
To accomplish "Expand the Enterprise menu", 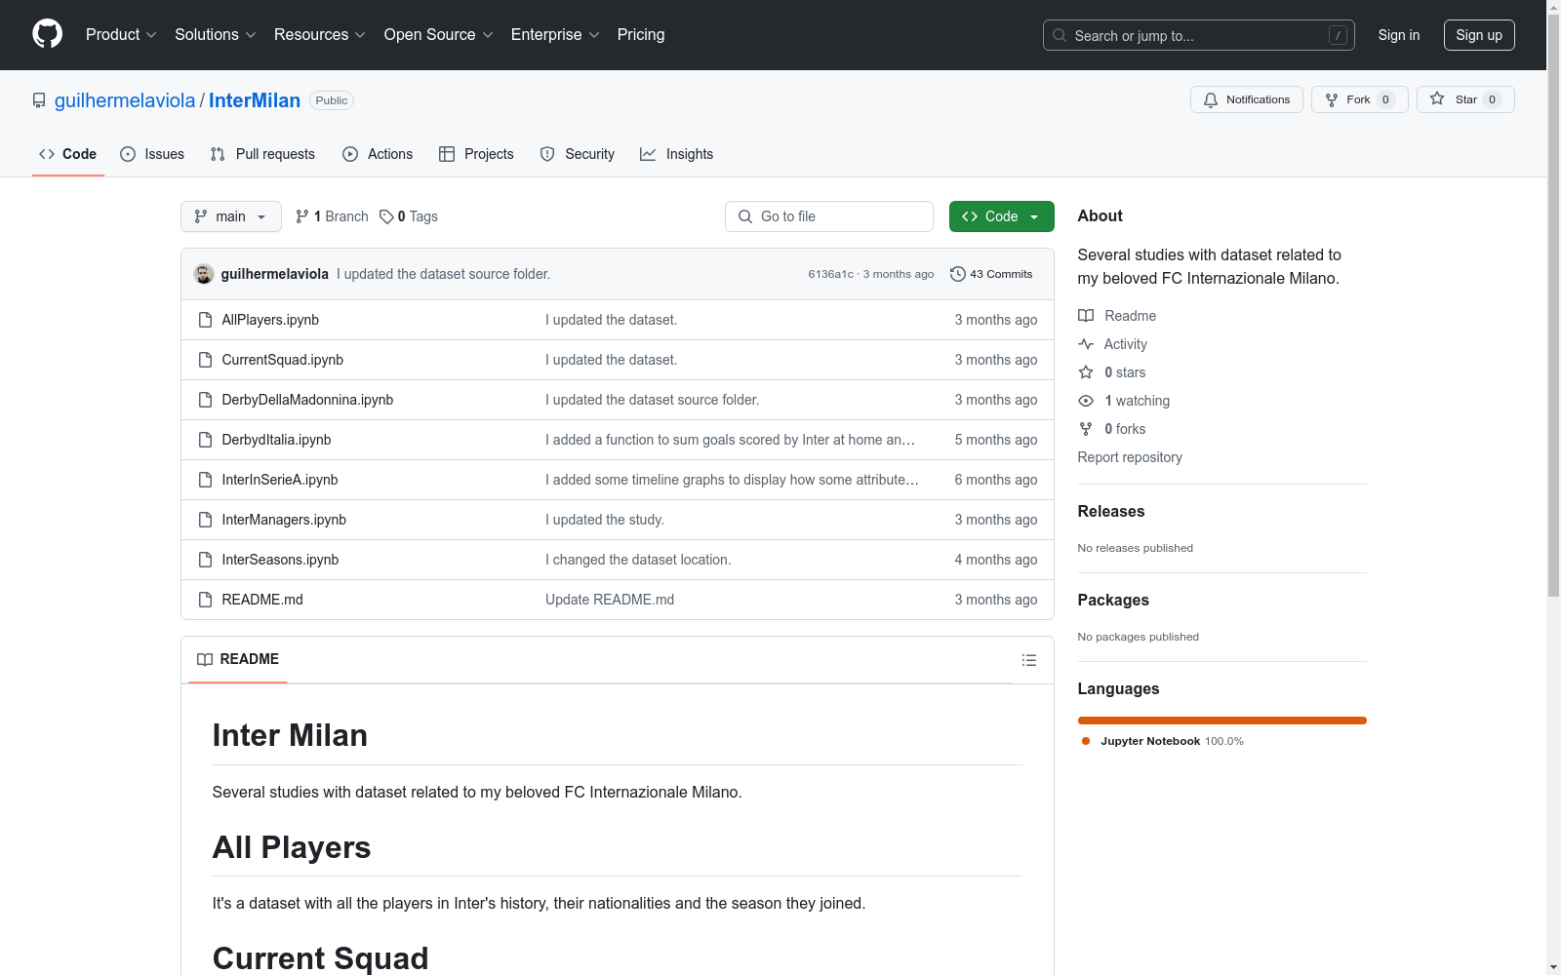I will [555, 35].
